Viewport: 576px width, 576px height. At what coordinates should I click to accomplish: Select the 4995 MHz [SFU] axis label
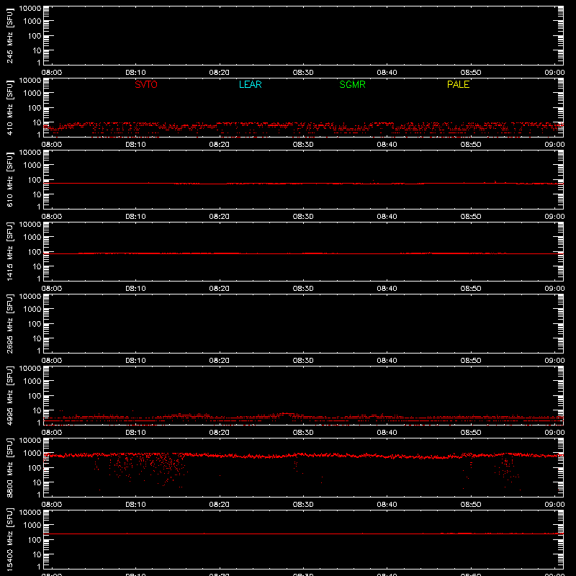[10, 395]
